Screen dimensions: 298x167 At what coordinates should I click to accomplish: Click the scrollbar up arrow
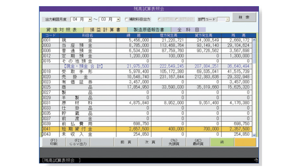254,40
